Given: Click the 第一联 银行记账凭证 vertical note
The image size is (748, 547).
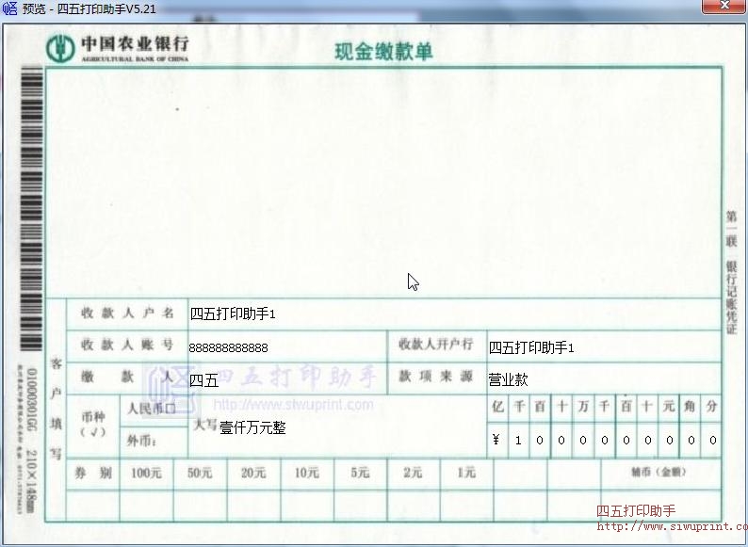Looking at the screenshot, I should [x=732, y=272].
